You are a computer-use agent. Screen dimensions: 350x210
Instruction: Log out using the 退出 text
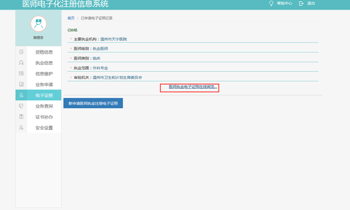point(311,4)
